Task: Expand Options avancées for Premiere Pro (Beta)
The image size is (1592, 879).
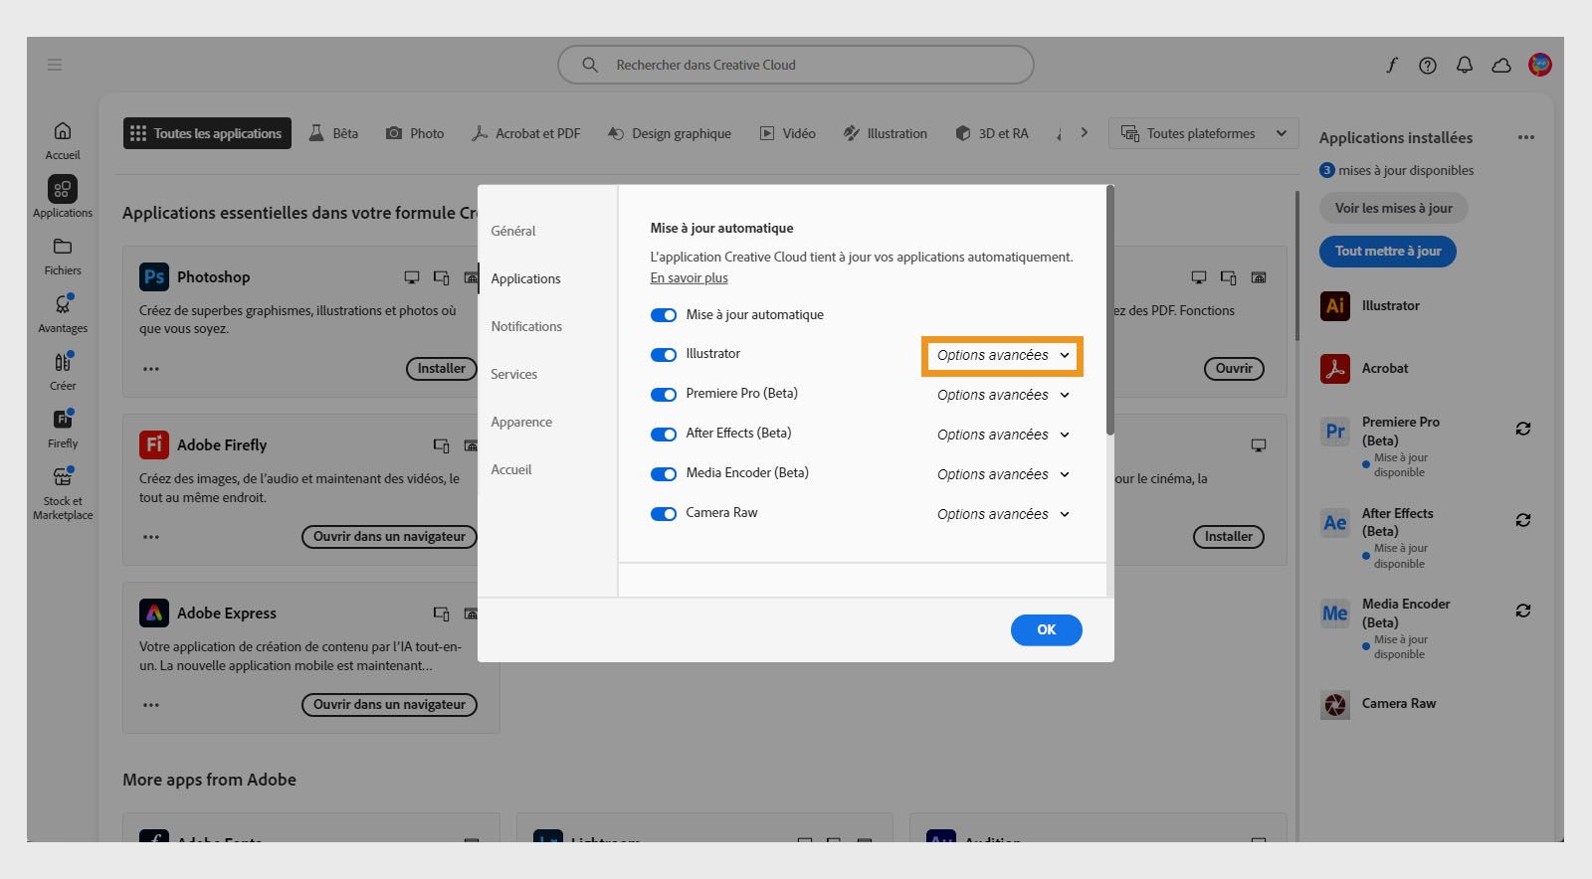Action: [x=1003, y=395]
